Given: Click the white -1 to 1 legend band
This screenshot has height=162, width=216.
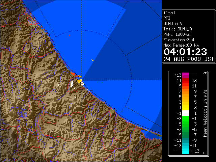Looking at the screenshot, I should point(186,113).
